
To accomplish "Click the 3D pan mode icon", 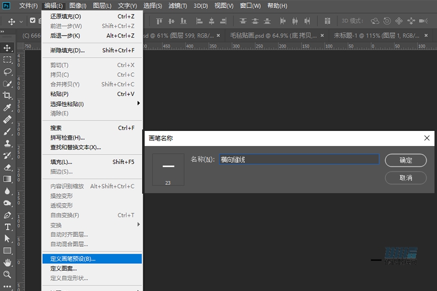I will (x=399, y=21).
